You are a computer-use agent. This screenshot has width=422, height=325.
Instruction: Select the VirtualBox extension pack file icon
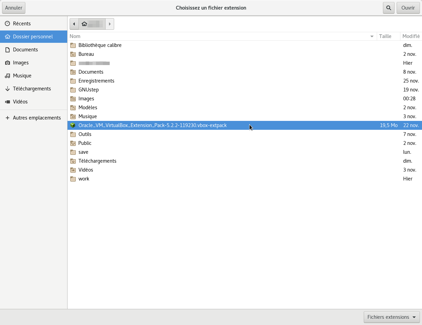[73, 125]
